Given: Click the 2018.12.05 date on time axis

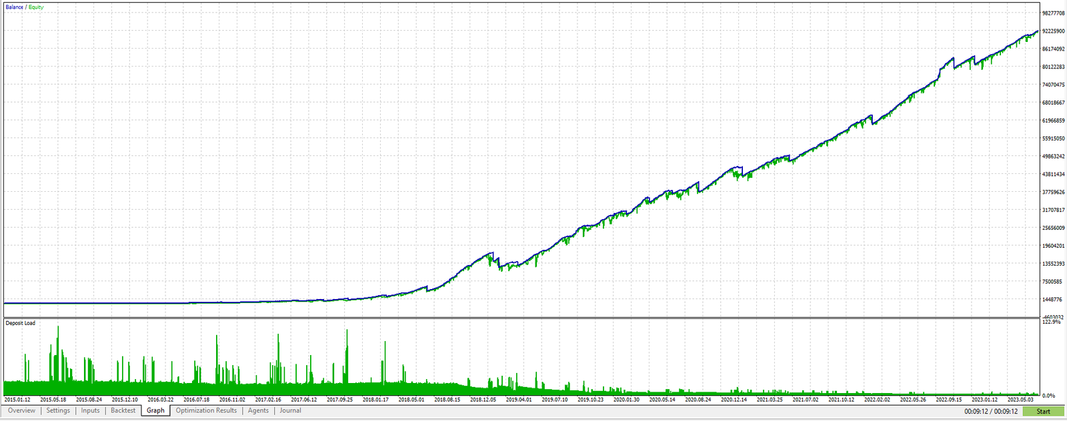Looking at the screenshot, I should tap(483, 400).
